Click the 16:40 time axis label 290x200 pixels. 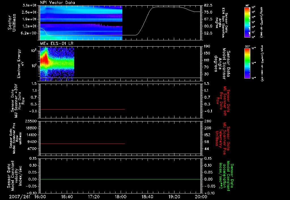point(67,197)
